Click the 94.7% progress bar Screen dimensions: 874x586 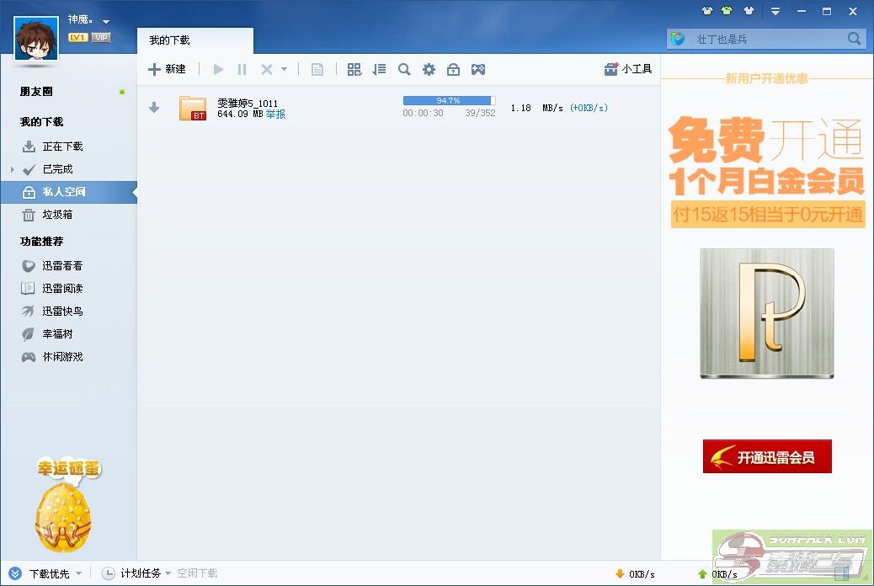[x=450, y=100]
